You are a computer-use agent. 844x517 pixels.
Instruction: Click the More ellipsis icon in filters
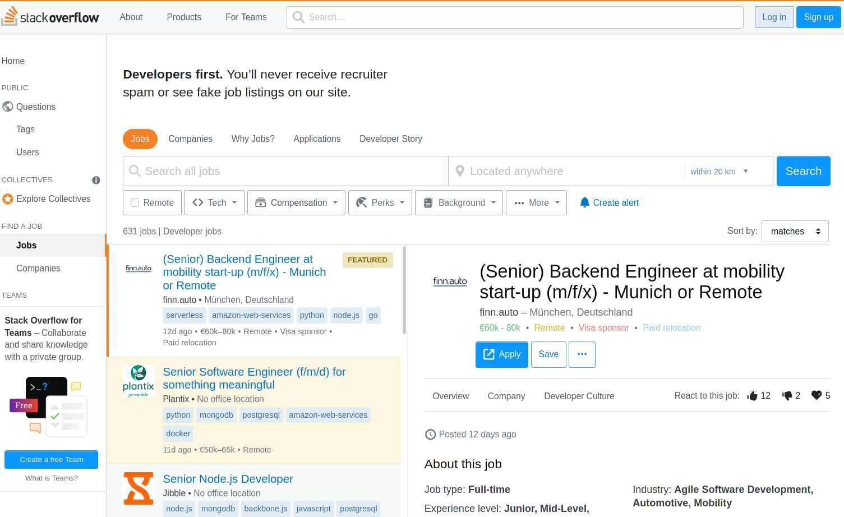click(519, 203)
